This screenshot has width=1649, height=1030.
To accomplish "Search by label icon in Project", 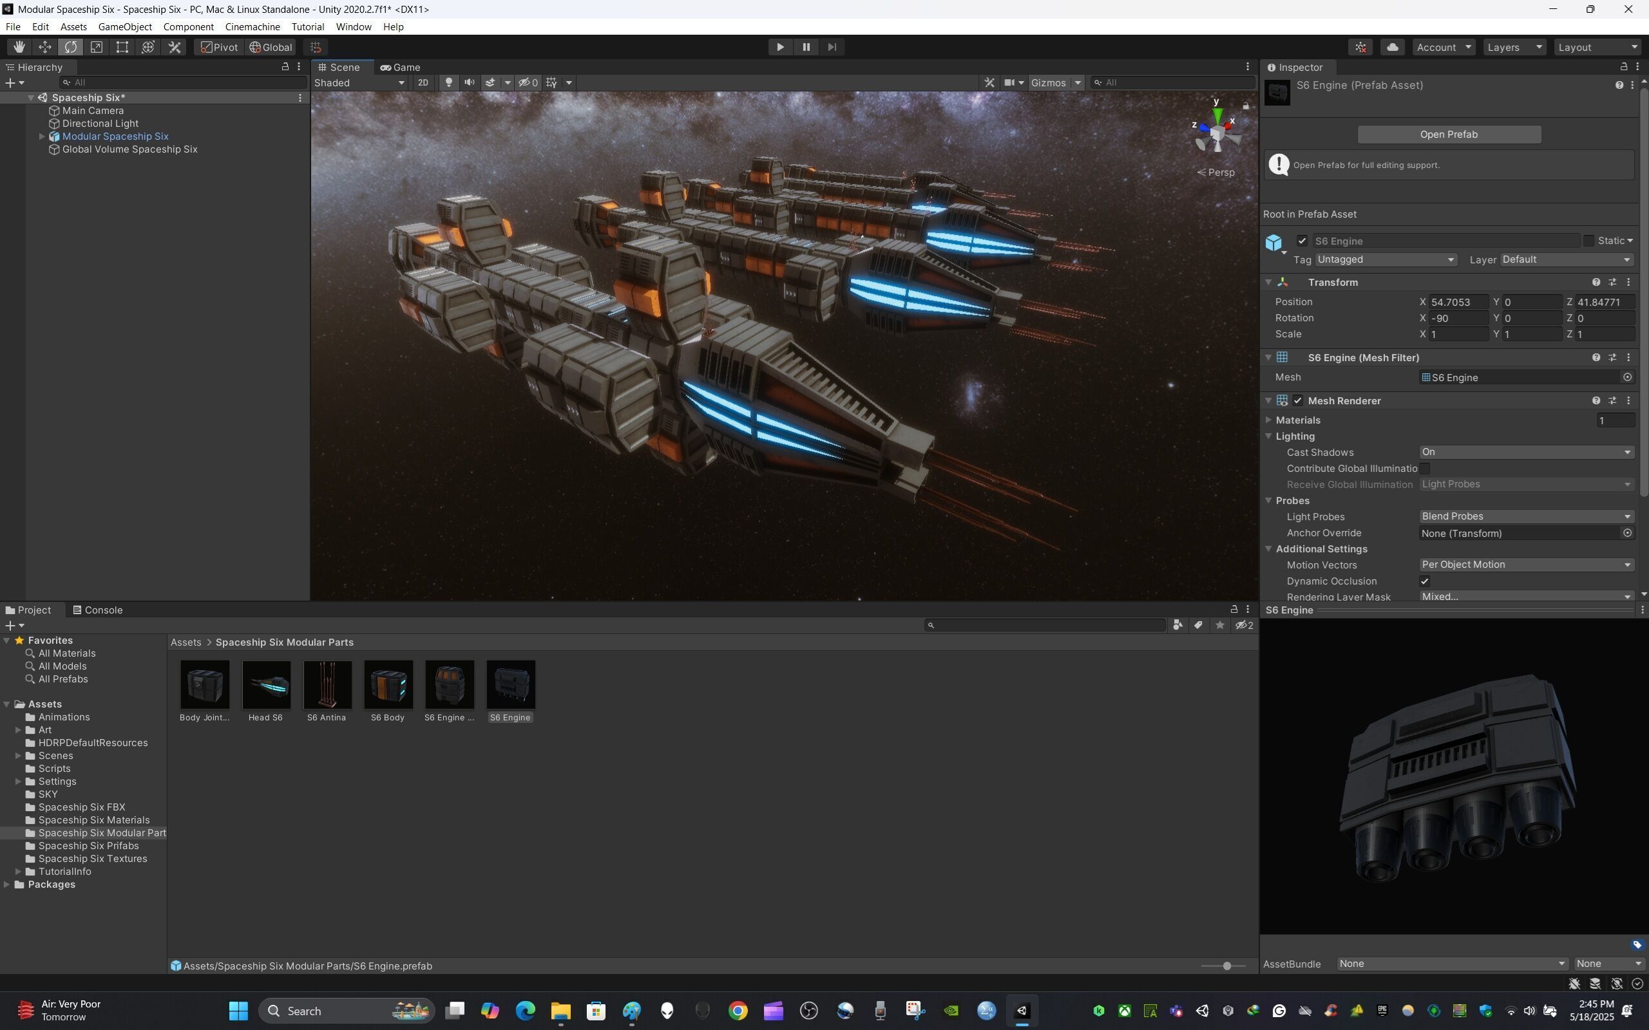I will pyautogui.click(x=1198, y=625).
